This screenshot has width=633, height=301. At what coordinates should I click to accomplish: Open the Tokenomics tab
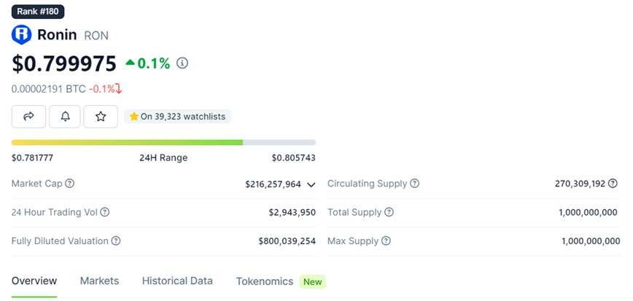(265, 281)
